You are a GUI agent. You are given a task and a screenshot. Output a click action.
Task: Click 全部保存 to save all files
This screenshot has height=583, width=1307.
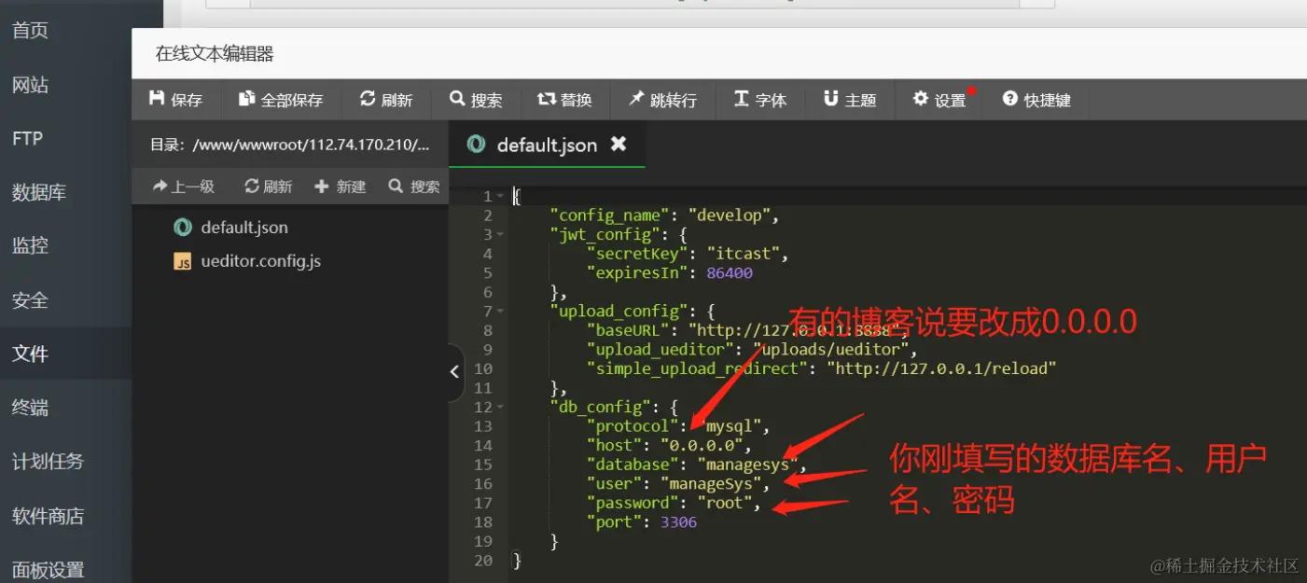[x=281, y=100]
